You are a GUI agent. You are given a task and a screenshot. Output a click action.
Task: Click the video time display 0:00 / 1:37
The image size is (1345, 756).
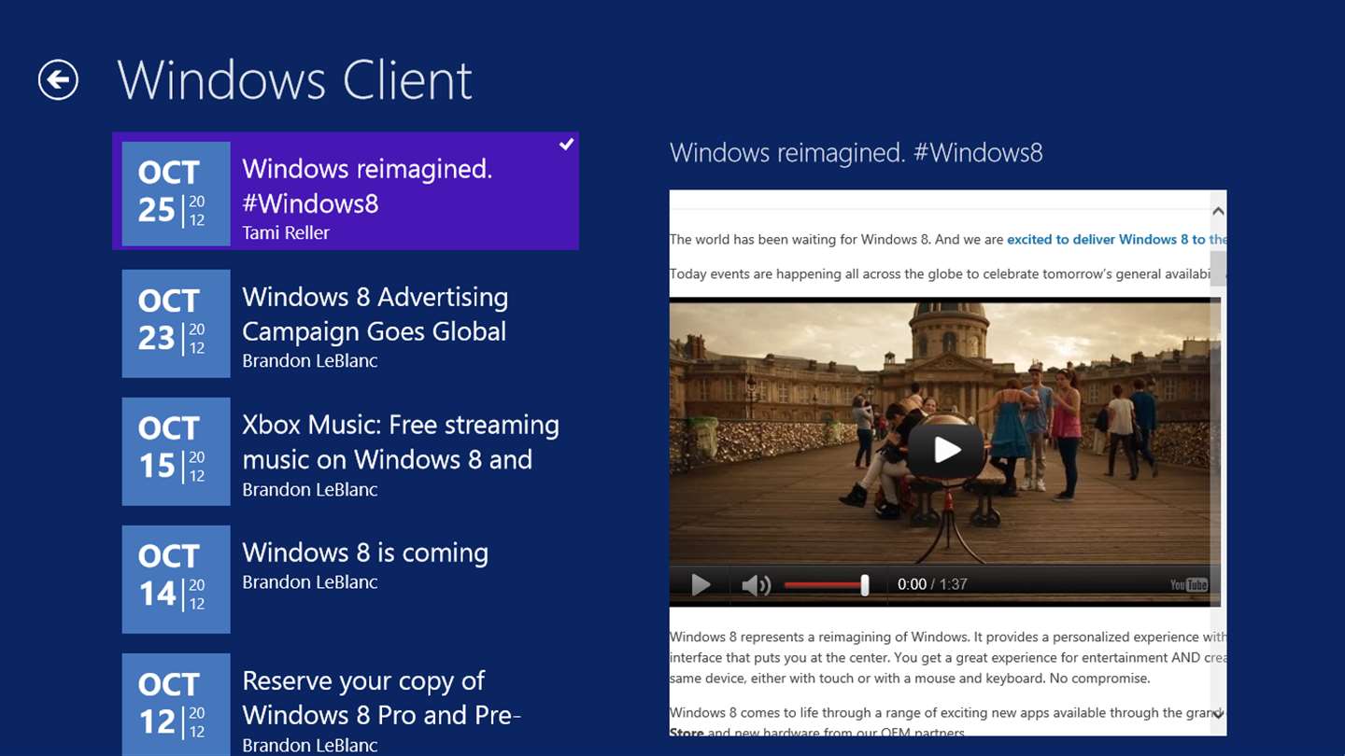932,584
